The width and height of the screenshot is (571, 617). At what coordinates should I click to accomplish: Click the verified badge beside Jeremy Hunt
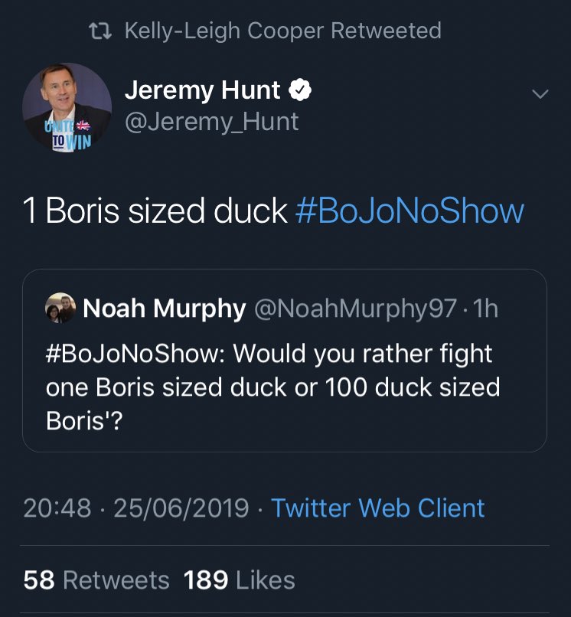[300, 91]
